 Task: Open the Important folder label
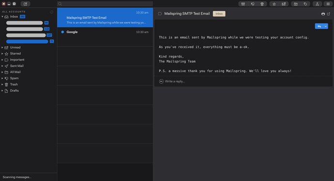click(17, 60)
